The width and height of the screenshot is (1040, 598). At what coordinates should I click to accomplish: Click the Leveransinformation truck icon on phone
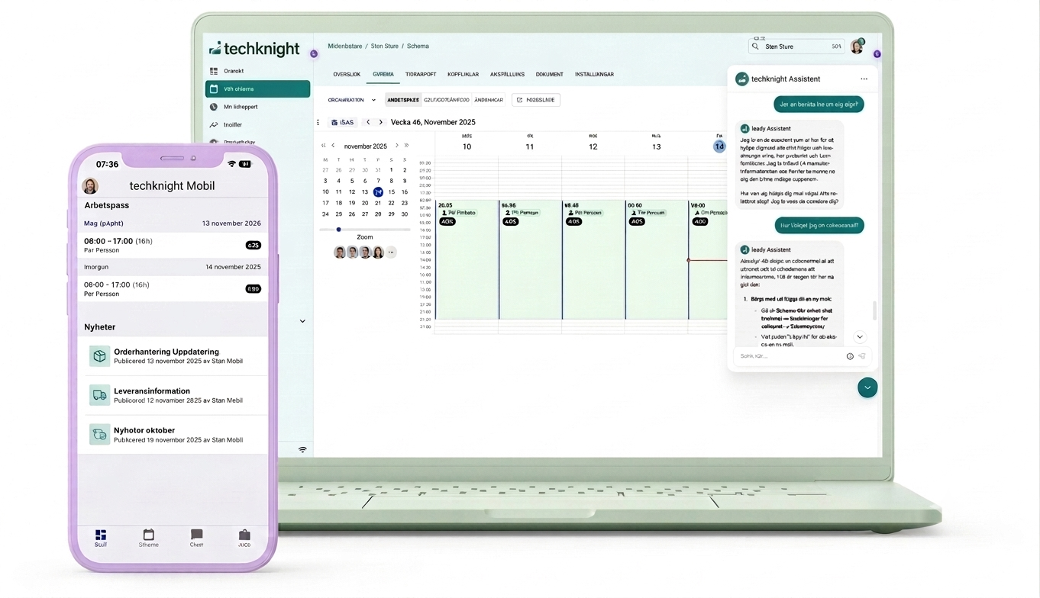[99, 395]
